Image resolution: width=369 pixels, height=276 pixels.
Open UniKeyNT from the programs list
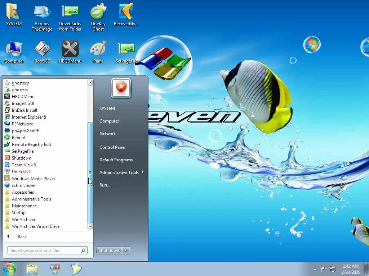[46, 171]
